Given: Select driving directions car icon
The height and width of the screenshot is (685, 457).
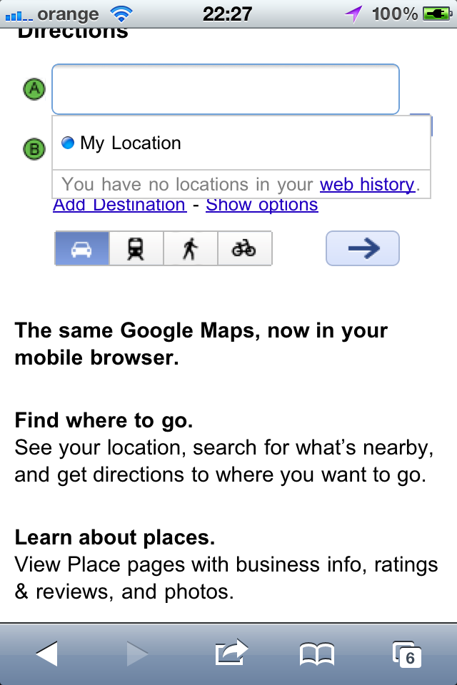Looking at the screenshot, I should coord(82,249).
